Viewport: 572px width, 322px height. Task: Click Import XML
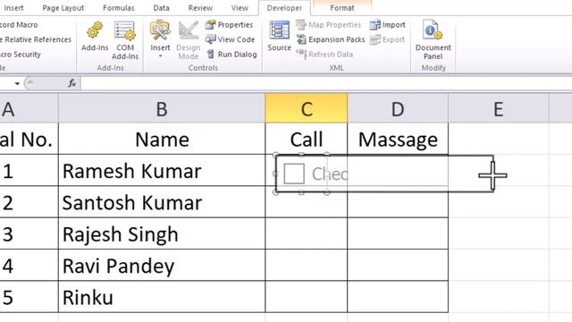pos(387,25)
